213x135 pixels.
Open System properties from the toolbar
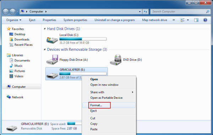[x=75, y=20]
